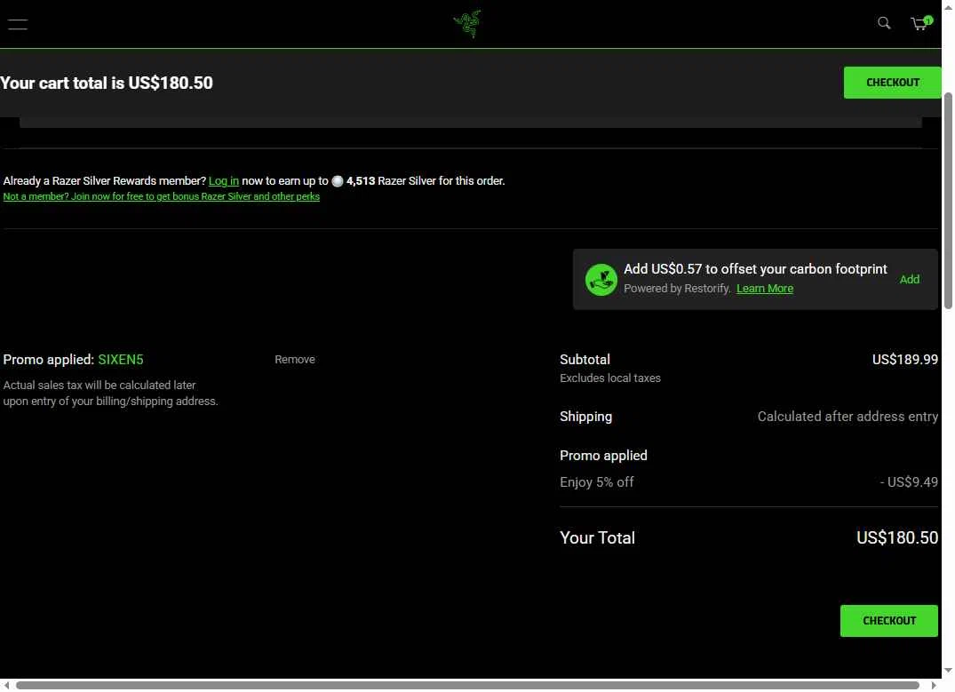The height and width of the screenshot is (692, 955).
Task: Remove the SIXEN5 promo code
Action: (x=295, y=360)
